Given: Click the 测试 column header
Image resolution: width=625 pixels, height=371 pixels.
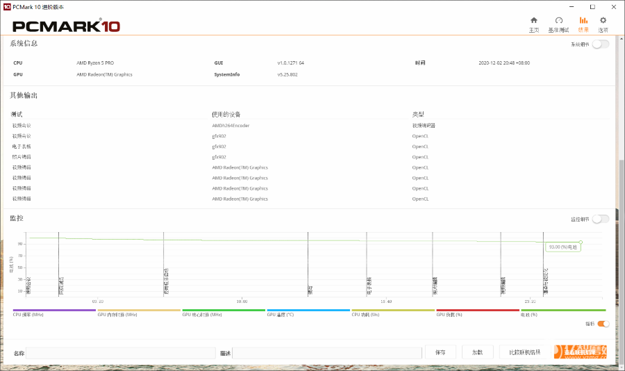Looking at the screenshot, I should (x=17, y=115).
